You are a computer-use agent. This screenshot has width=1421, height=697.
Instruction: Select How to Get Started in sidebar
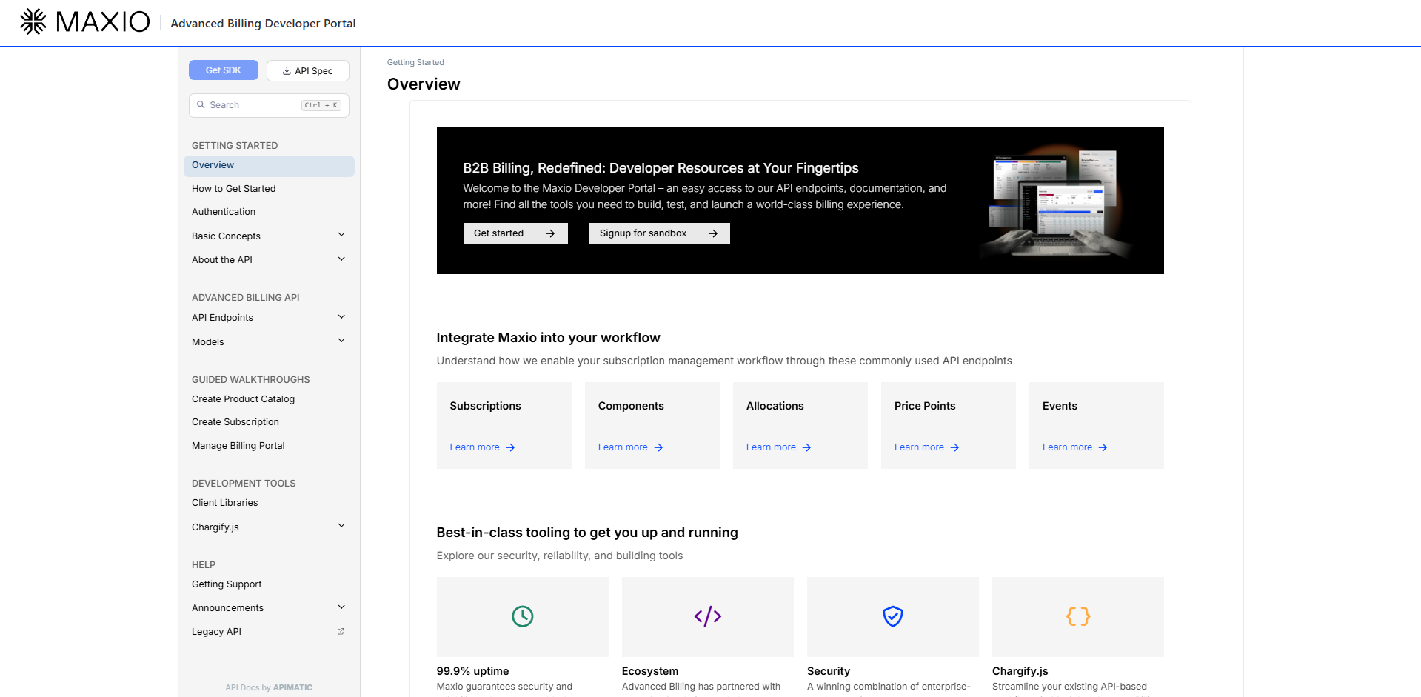pos(233,188)
